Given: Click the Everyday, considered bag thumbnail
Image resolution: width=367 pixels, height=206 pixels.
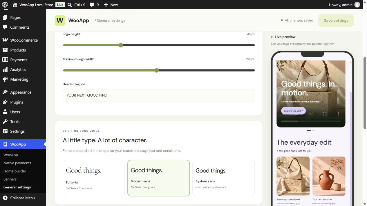Looking at the screenshot, I should tap(293, 176).
